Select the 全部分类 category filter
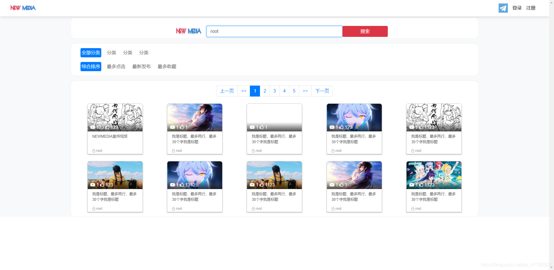 91,53
